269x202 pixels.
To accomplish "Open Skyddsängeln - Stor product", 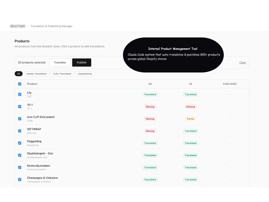I will tap(40, 154).
